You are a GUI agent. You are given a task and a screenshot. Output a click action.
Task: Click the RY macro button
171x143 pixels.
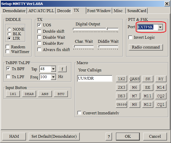coord(161,79)
